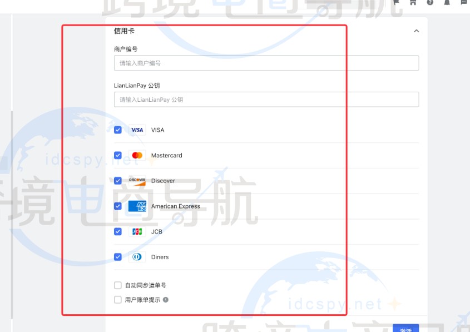The image size is (470, 332).
Task: Uncheck the VISA checkbox
Action: 117,130
